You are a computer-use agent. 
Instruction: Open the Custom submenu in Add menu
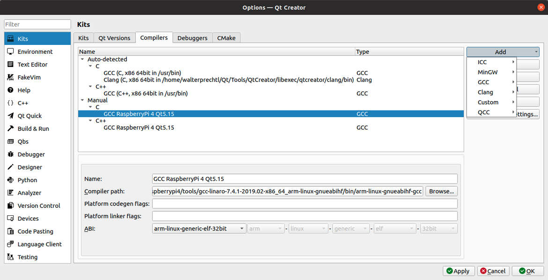coord(491,103)
